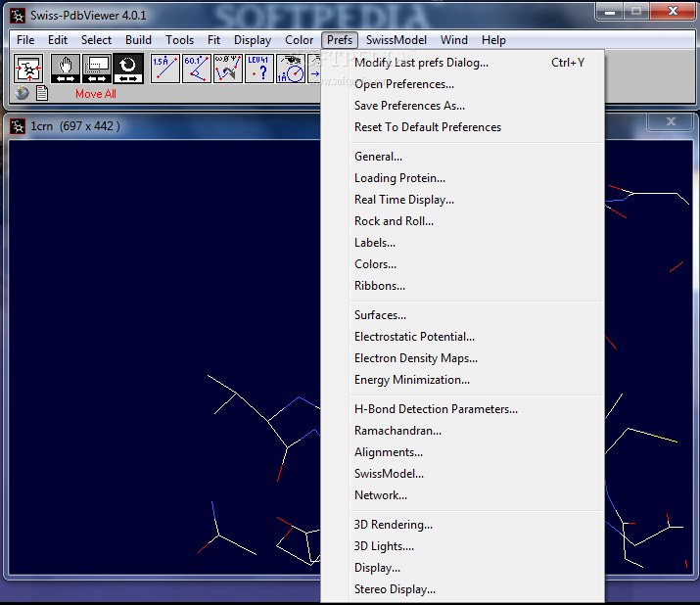Open the Select menu
700x605 pixels.
point(96,40)
